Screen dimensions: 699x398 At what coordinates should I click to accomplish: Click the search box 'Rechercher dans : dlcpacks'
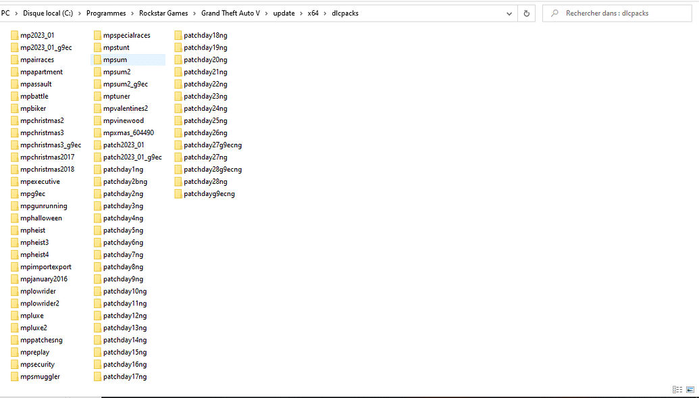pyautogui.click(x=617, y=14)
